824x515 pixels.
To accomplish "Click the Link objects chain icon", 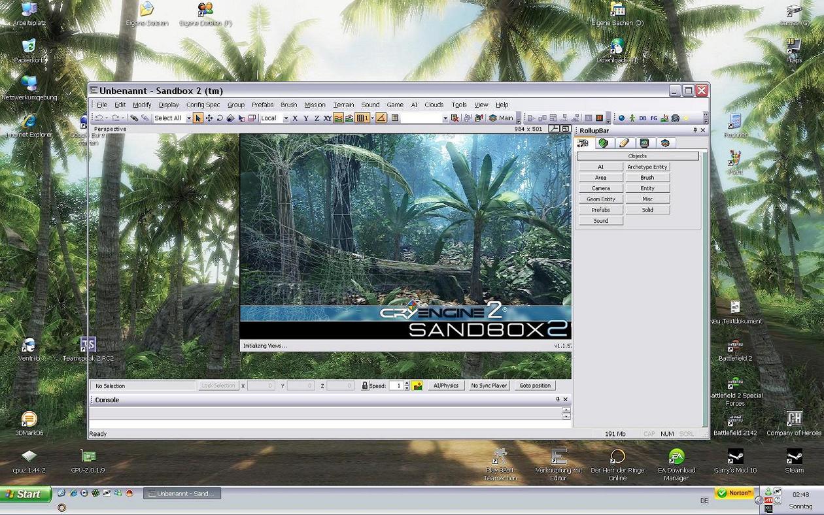I will tap(134, 118).
